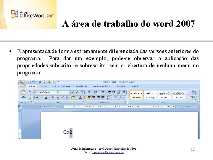Open the round Office Button menu
The height and width of the screenshot is (160, 213).
[x=22, y=83]
